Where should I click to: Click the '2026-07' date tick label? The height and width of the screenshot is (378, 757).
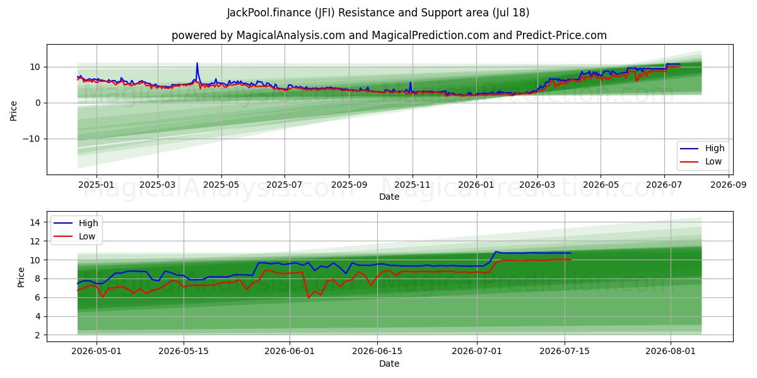(x=664, y=185)
